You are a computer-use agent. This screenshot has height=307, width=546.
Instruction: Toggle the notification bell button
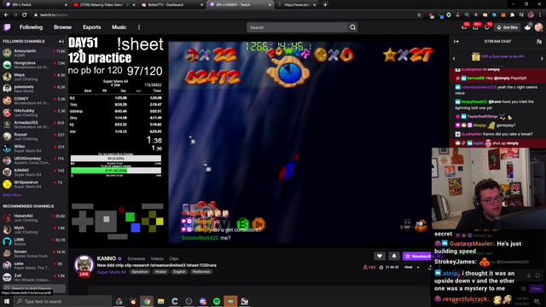point(394,256)
